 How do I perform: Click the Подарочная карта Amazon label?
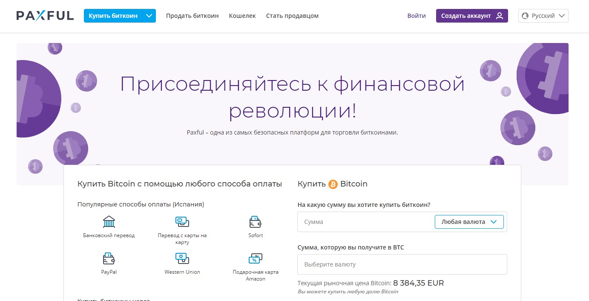click(x=256, y=275)
